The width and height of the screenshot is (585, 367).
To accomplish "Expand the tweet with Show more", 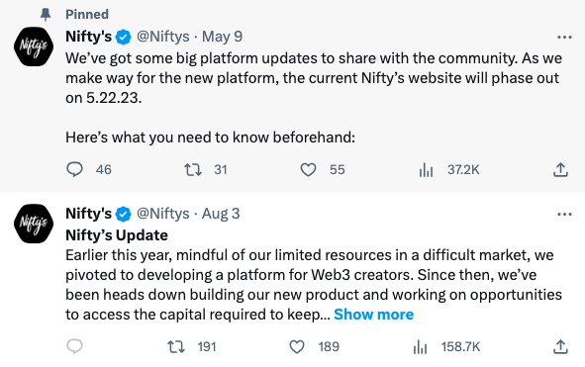I will pyautogui.click(x=373, y=315).
